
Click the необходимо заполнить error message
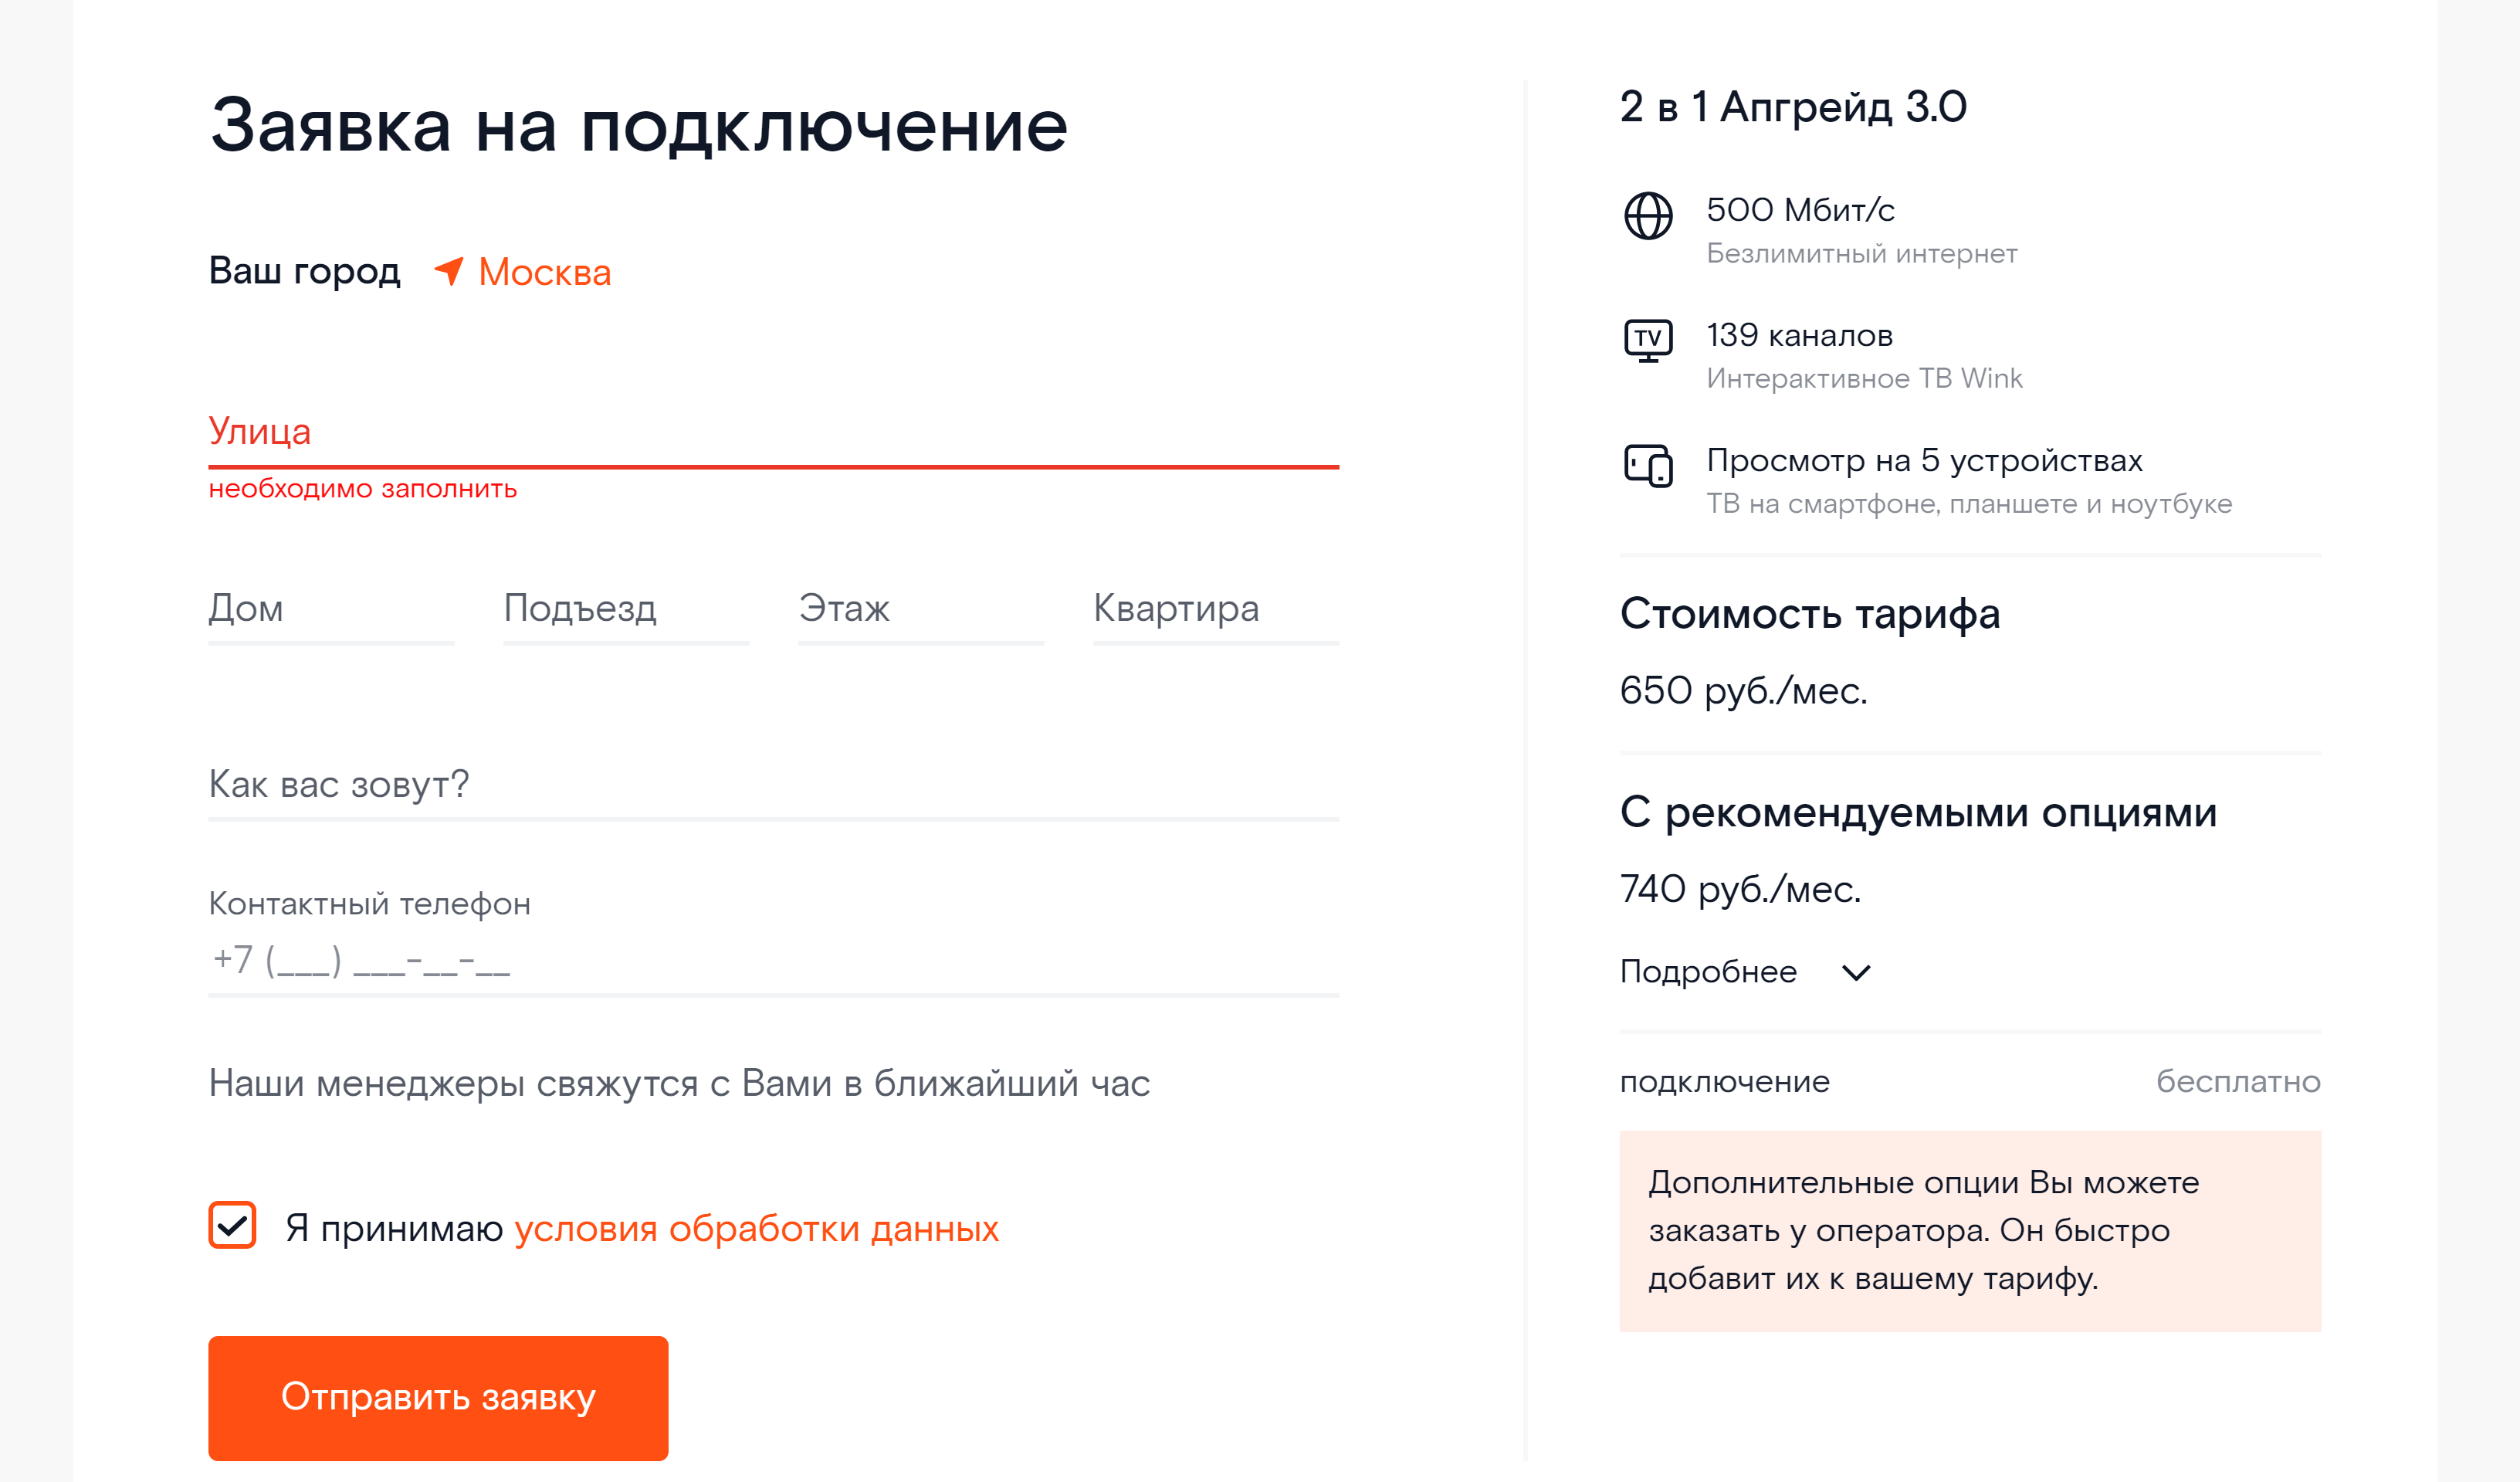click(362, 489)
